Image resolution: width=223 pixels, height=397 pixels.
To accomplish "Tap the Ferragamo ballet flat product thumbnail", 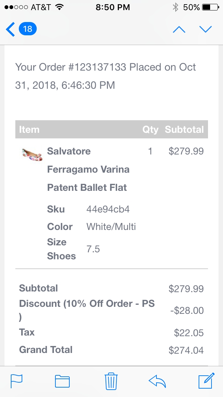I will tap(32, 154).
